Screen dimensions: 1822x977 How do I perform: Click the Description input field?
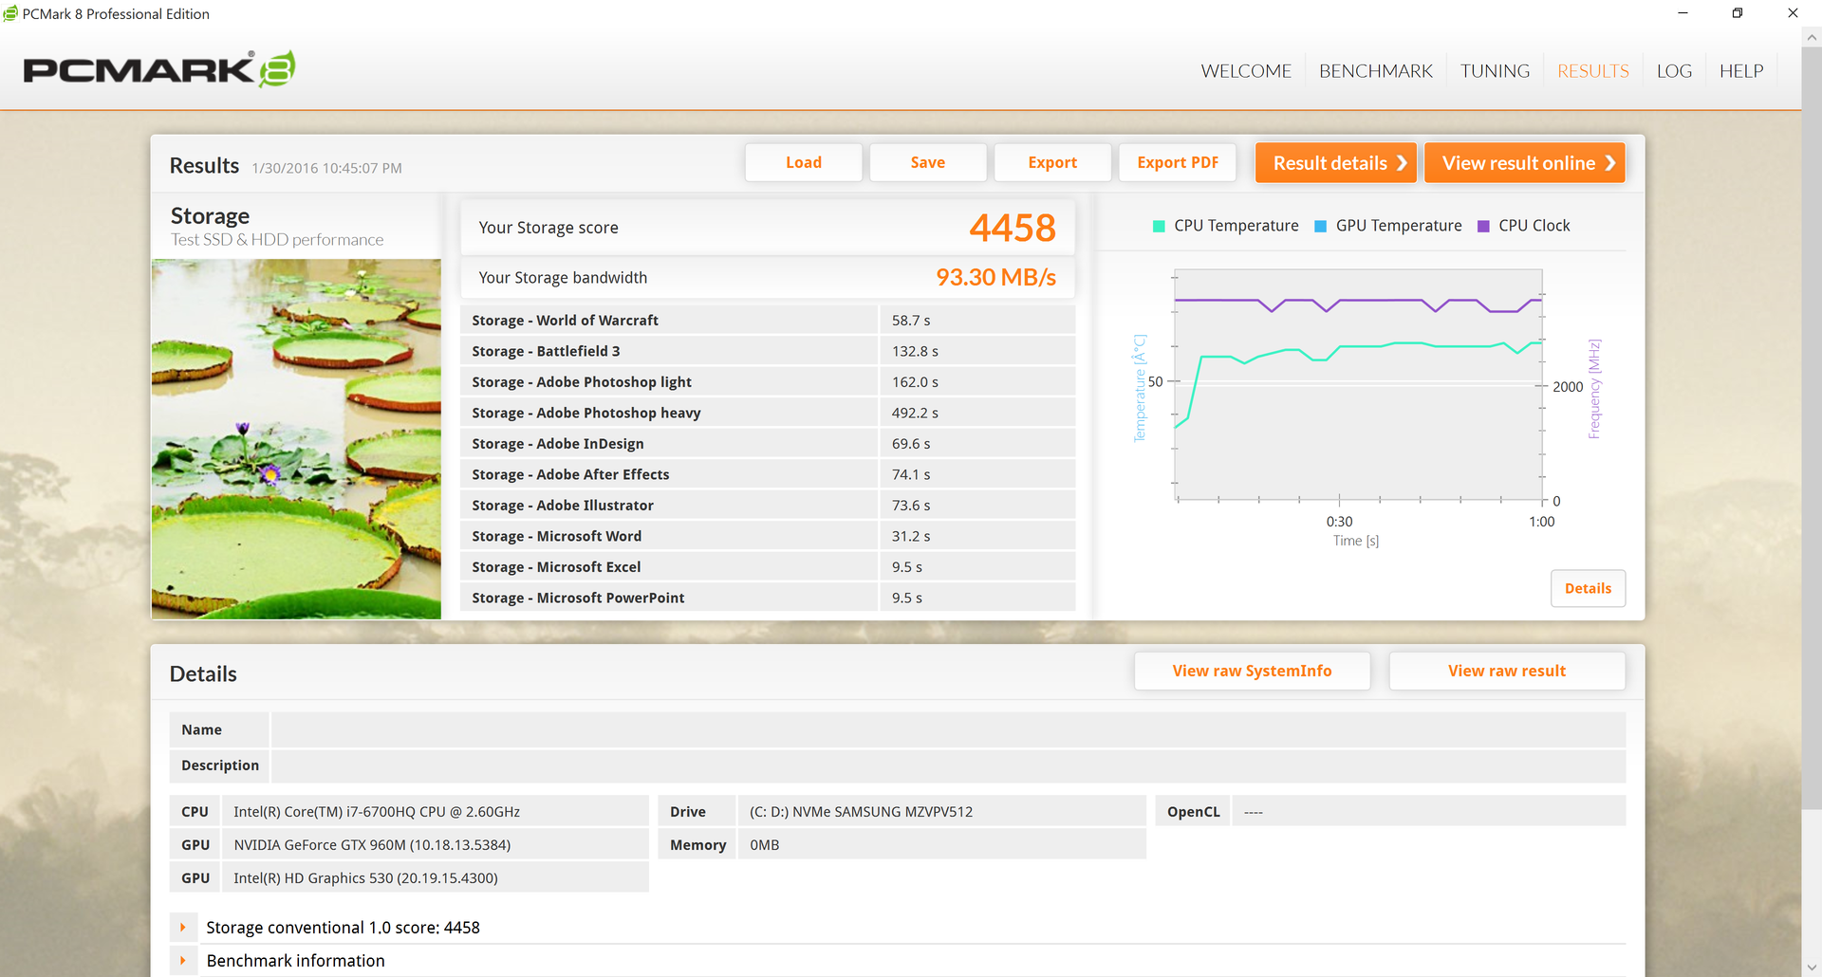948,765
